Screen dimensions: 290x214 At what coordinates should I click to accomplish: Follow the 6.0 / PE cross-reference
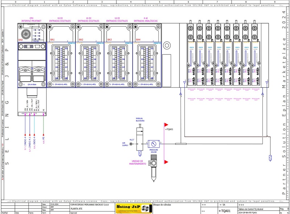[44, 140]
